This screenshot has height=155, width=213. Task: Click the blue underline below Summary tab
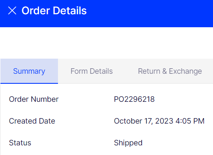pyautogui.click(x=29, y=83)
